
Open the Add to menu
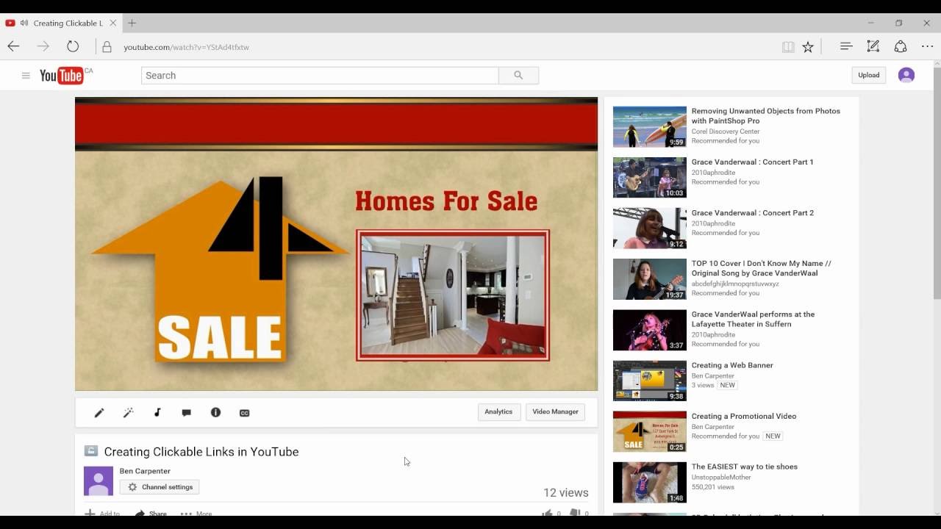tap(102, 514)
